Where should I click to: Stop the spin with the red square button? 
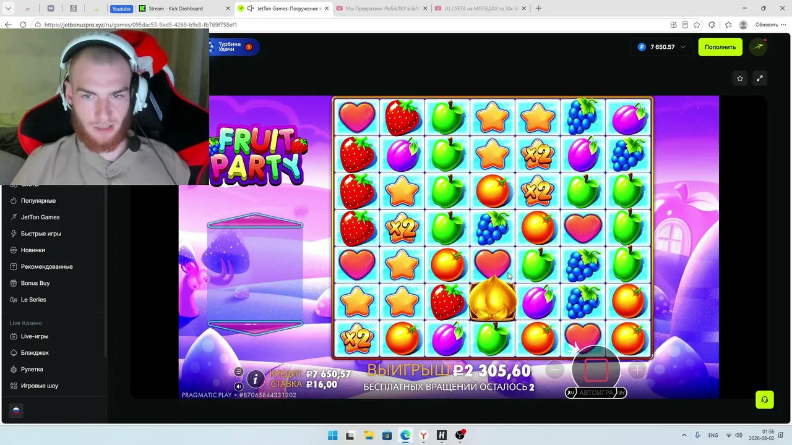[596, 370]
